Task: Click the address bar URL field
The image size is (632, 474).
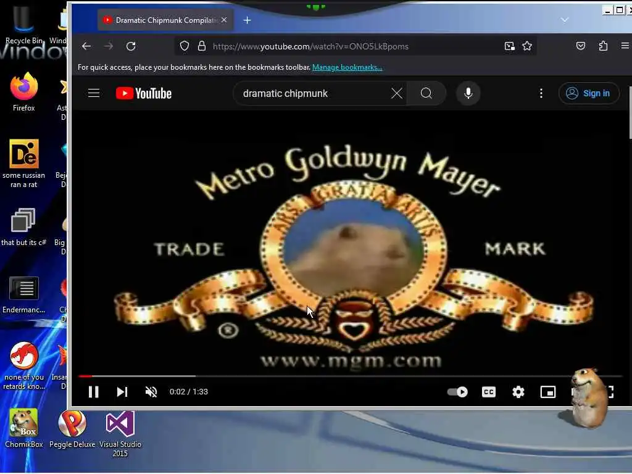Action: coord(355,46)
